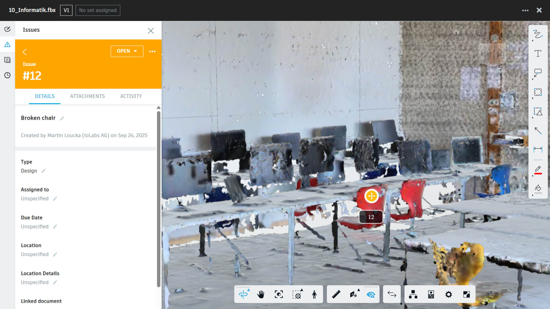Viewport: 550px width, 309px height.
Task: Click the measure ruler tool
Action: pyautogui.click(x=336, y=294)
